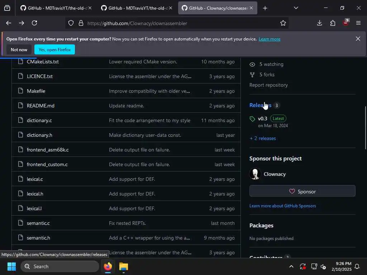
Task: Select the Clownacy/clownassembler tab
Action: tap(218, 8)
